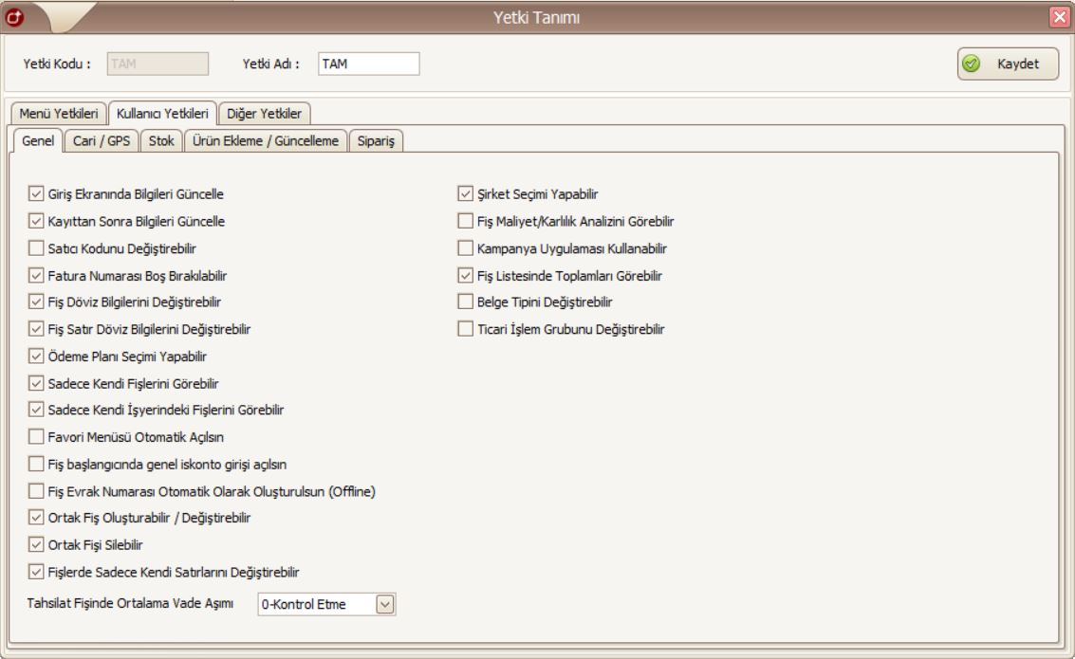Screen dimensions: 1075x659
Task: Check Belge Tipini Değiştirebilir box
Action: point(465,302)
